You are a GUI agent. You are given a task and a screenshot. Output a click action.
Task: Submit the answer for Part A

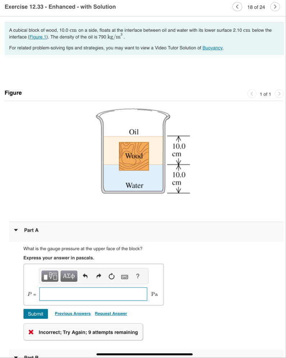pyautogui.click(x=36, y=313)
